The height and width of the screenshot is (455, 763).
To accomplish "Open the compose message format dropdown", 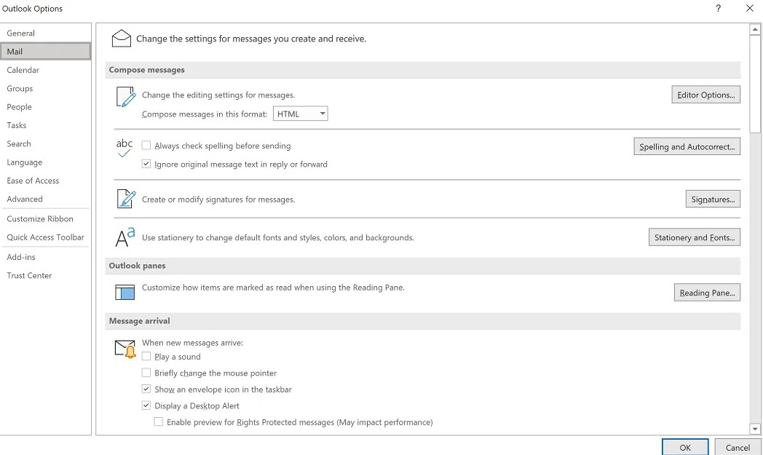I will pyautogui.click(x=301, y=114).
